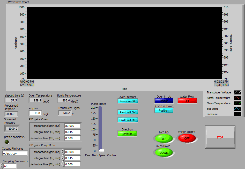Click the Oven Temperature green plot icon
Image resolution: width=245 pixels, height=169 pixels.
click(x=237, y=103)
